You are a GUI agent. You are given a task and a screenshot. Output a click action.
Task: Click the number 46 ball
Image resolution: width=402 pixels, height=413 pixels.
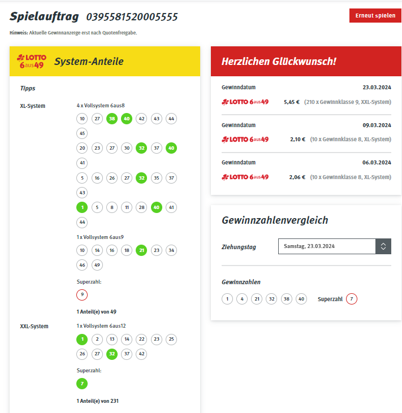tap(82, 265)
